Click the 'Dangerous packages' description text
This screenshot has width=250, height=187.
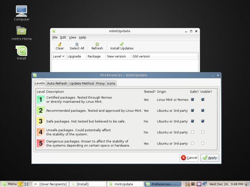click(x=88, y=143)
